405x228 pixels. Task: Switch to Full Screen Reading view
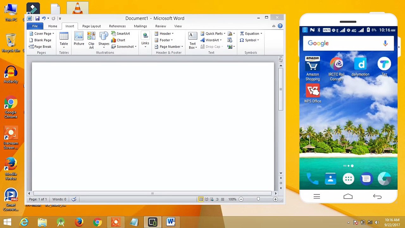pos(206,199)
